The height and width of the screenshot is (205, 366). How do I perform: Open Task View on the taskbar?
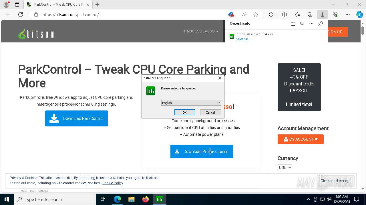click(x=103, y=199)
